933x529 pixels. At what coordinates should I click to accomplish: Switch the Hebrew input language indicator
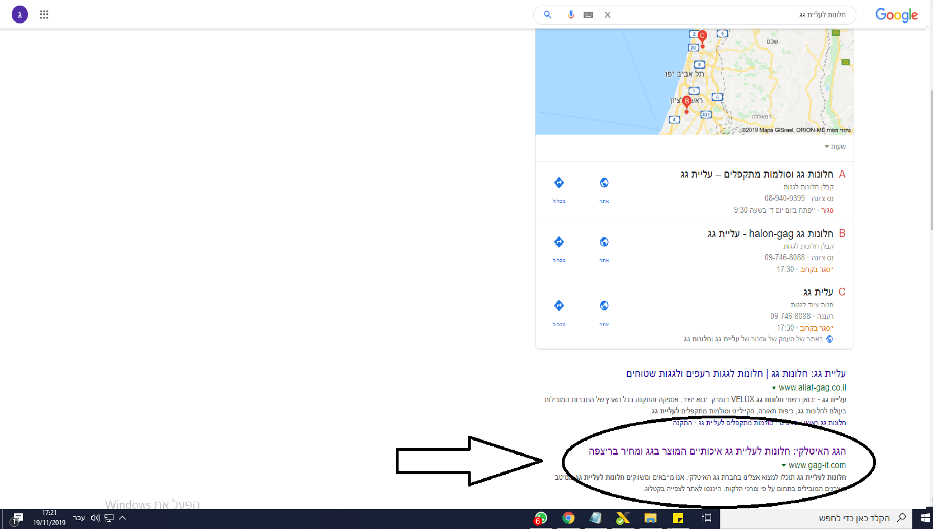(79, 518)
